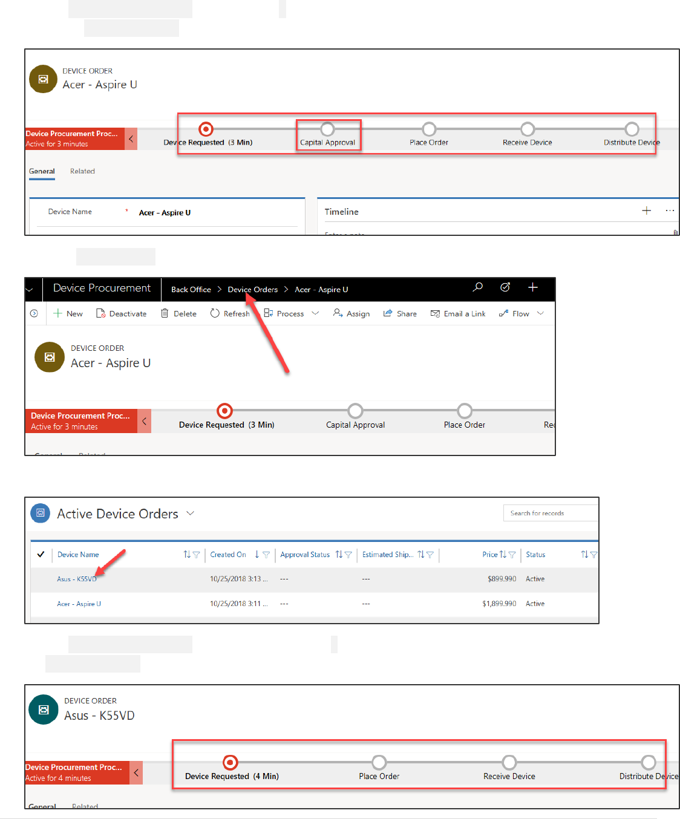Open the Active Device Orders view selector chevron
The height and width of the screenshot is (819, 680).
(190, 513)
